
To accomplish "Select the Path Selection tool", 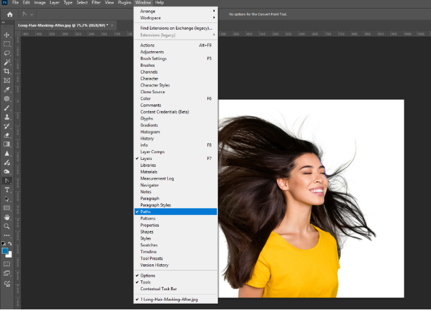I will pos(7,199).
